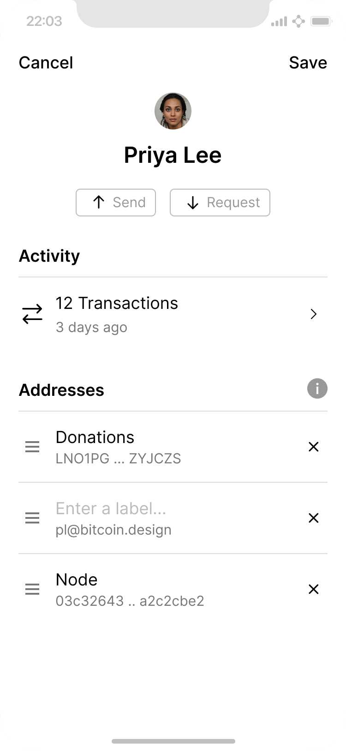Save the contact changes
The image size is (346, 751).
(x=308, y=63)
